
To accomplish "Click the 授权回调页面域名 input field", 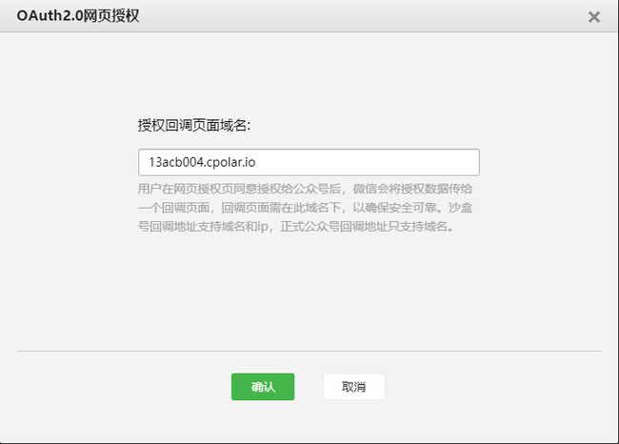I will click(309, 162).
